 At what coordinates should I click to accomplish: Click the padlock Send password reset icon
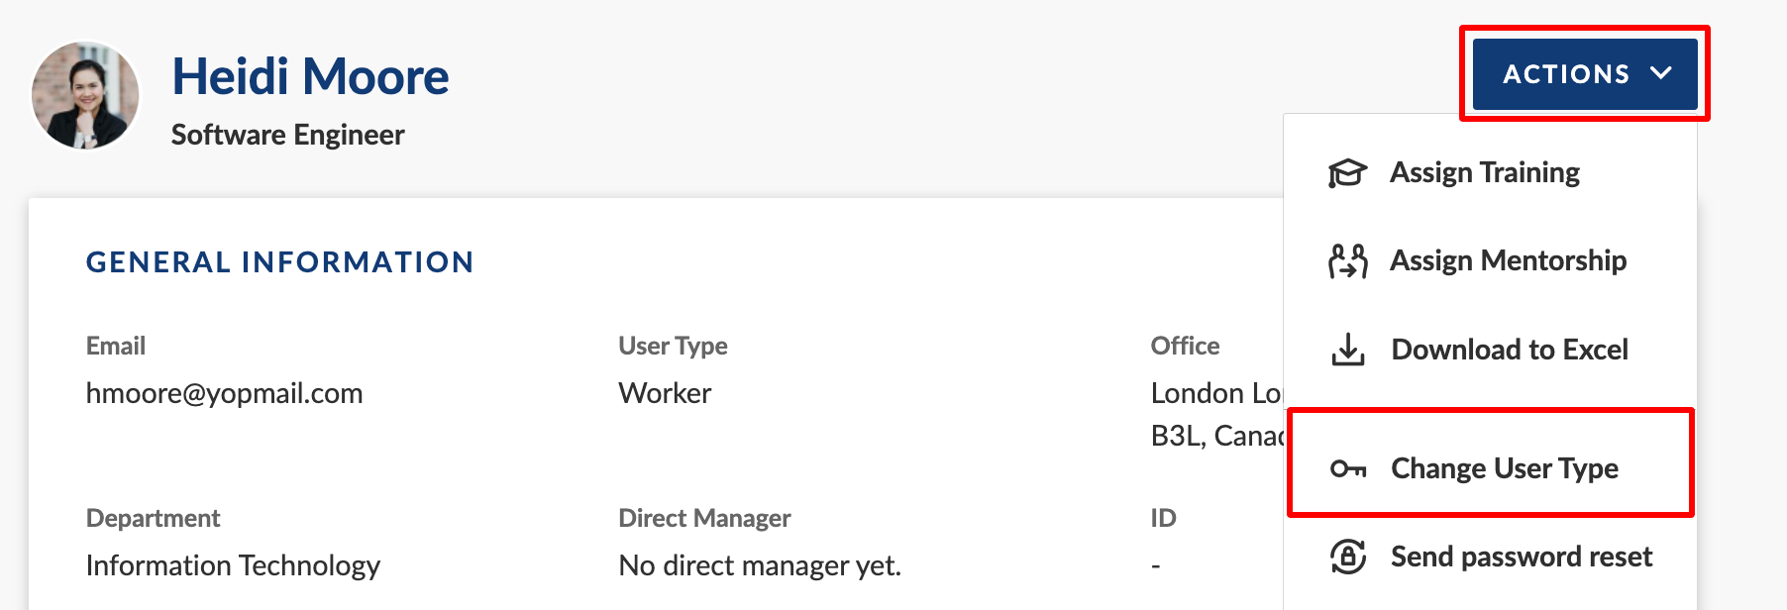click(1347, 557)
